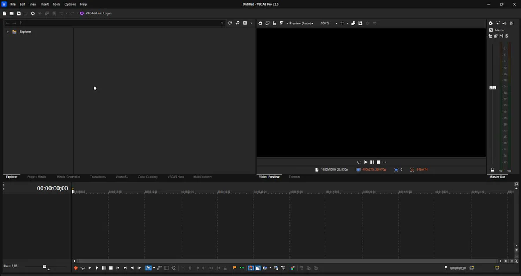
Task: Toggle the Master fader lock icon
Action: click(493, 170)
